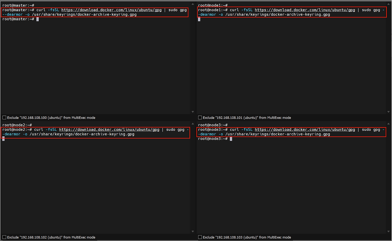
Task: Focus the root@master terminal prompt cursor
Action: 37,19
